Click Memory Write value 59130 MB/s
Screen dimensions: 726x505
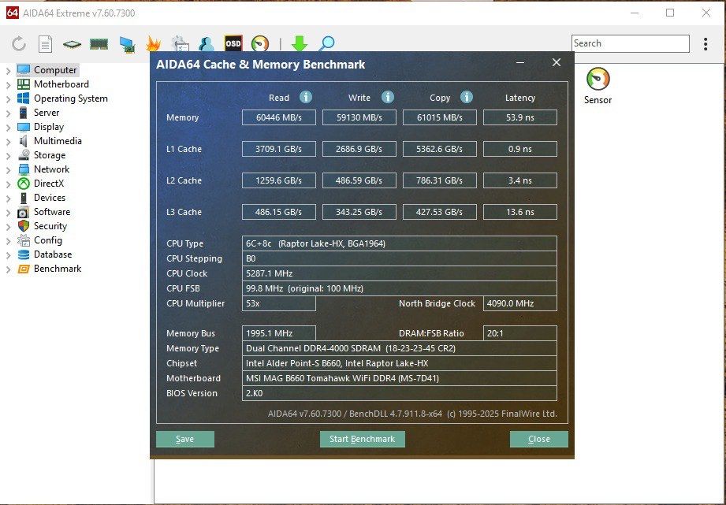coord(359,117)
